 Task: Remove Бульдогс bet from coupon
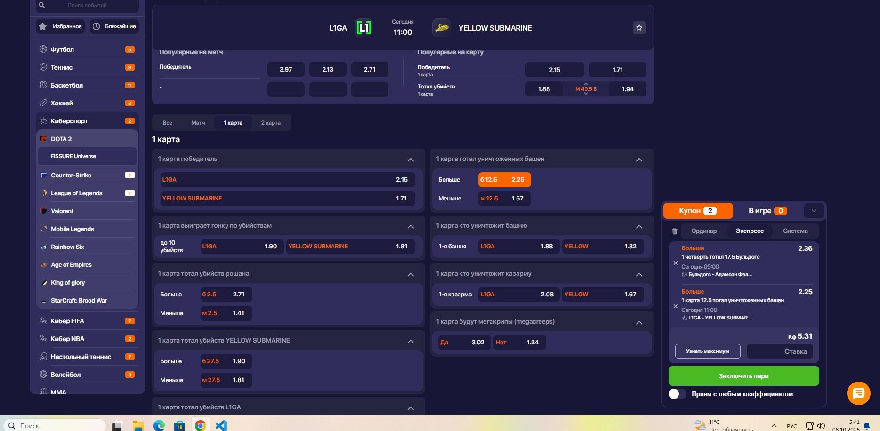coord(675,263)
